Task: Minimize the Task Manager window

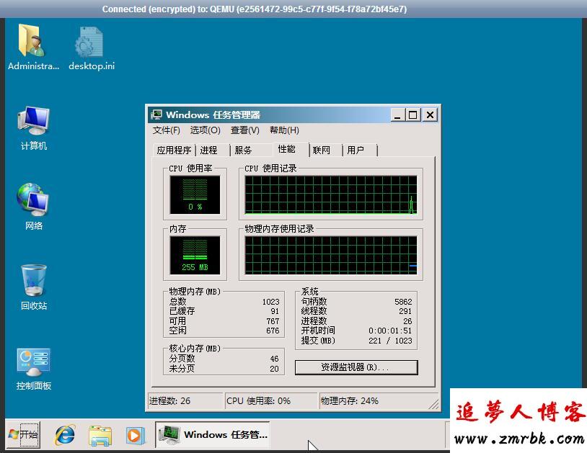Action: point(397,115)
